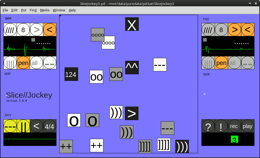Image resolution: width=260 pixels, height=158 pixels.
Task: Click the black ^^ tile
Action: [132, 67]
